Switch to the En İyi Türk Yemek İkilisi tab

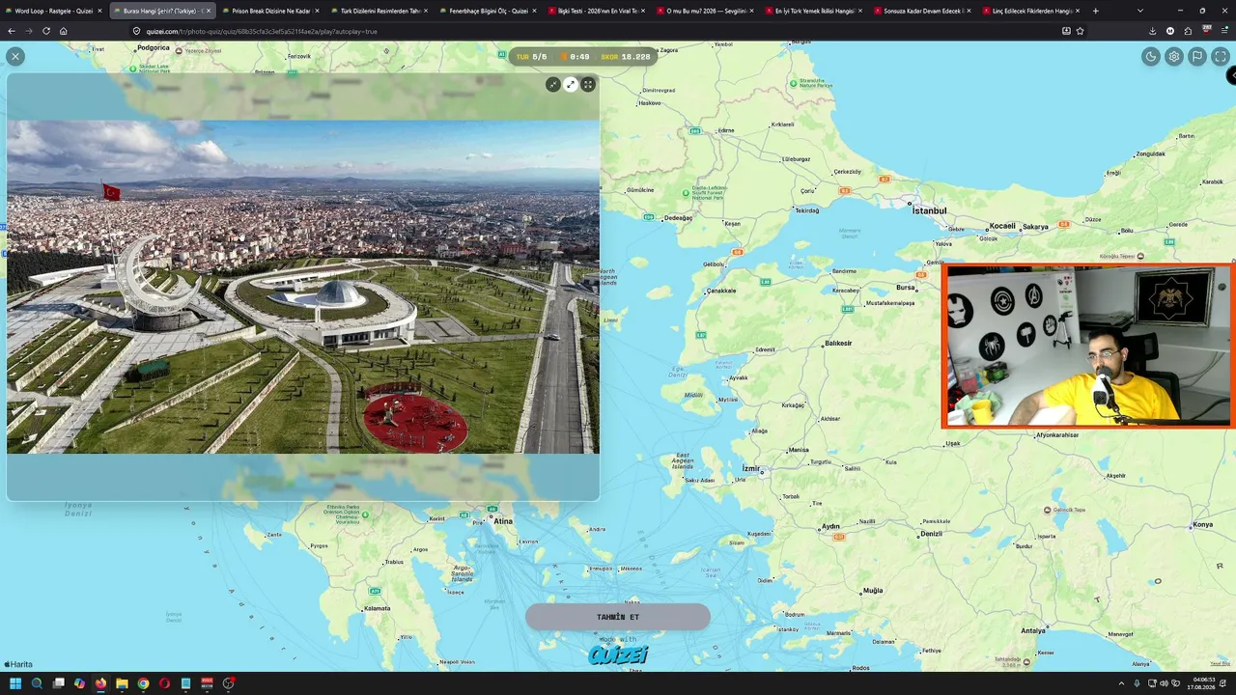[815, 11]
